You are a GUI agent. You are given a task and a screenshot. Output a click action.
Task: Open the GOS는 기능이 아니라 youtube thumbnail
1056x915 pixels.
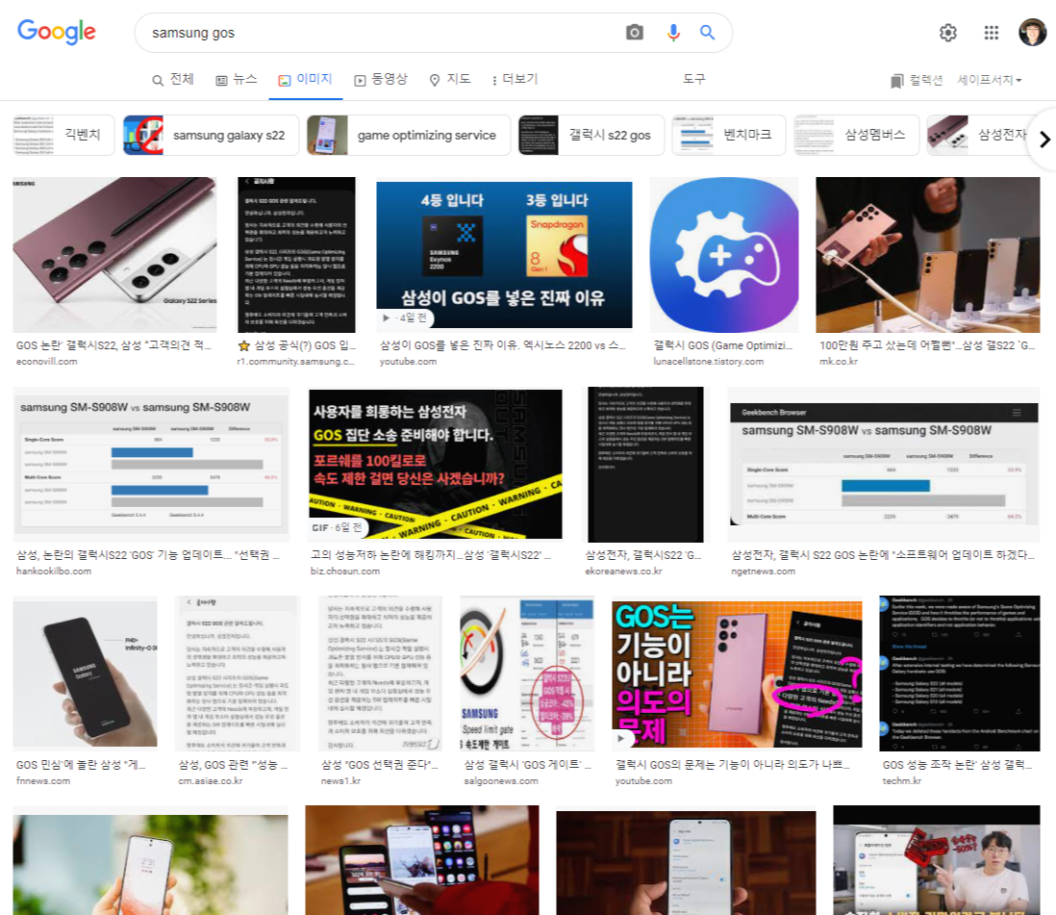[737, 674]
